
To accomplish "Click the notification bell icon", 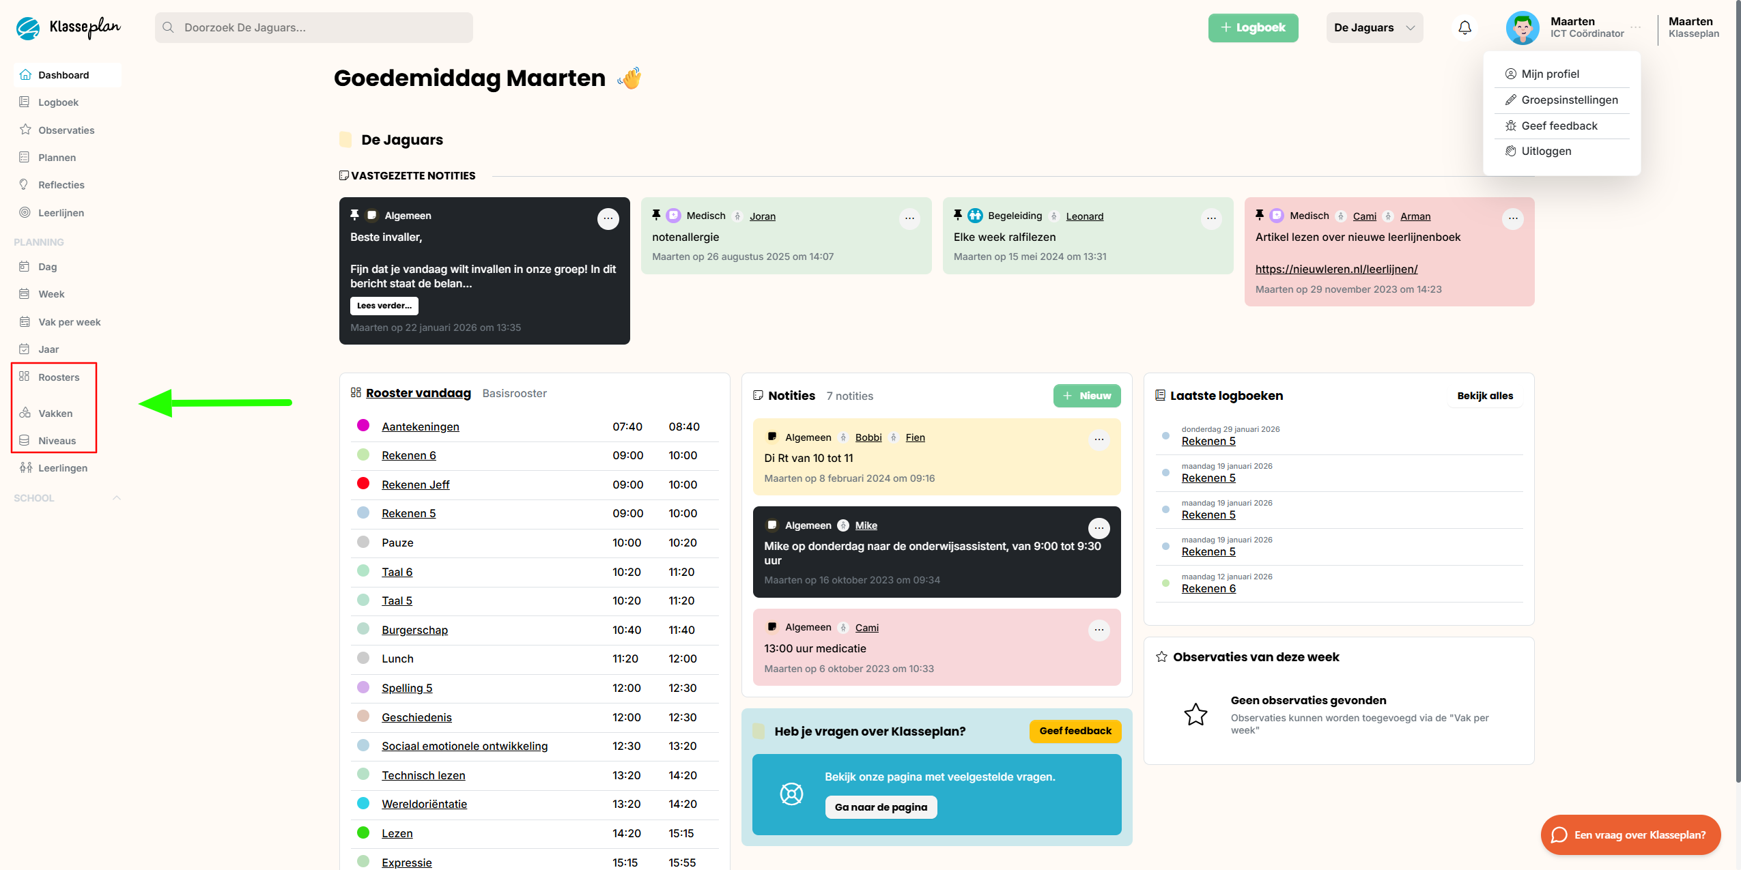I will click(x=1464, y=28).
